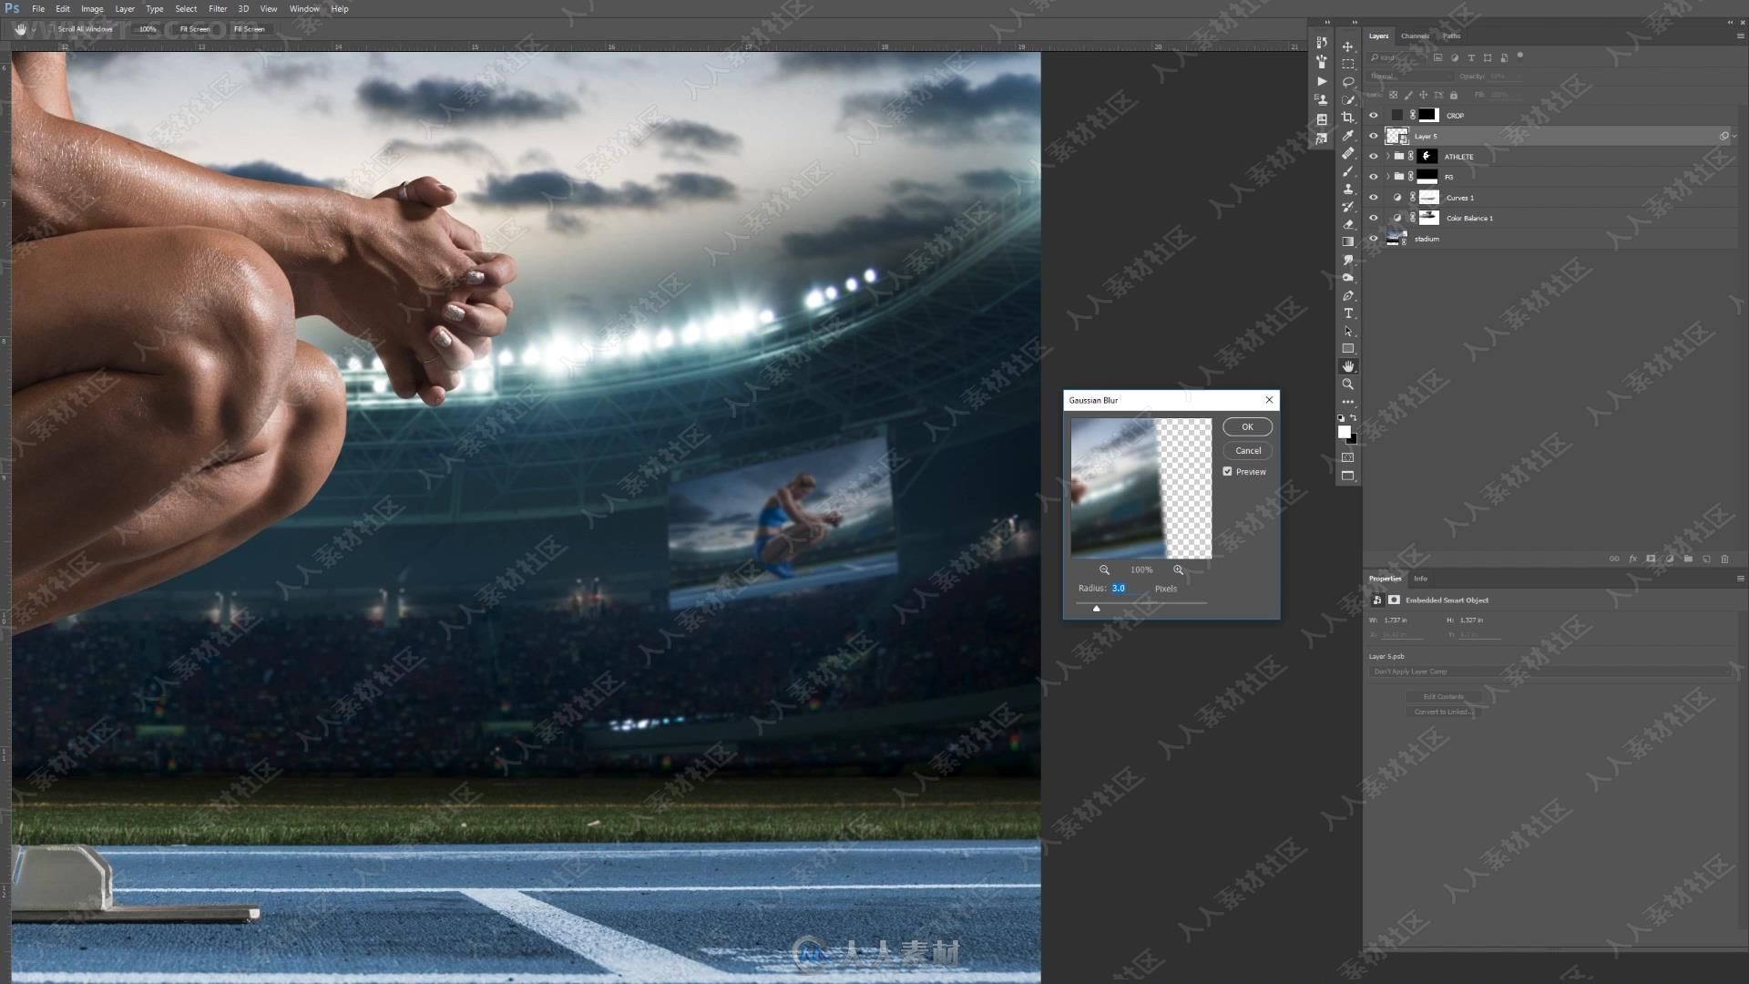Hide the ATHLETE group
This screenshot has height=984, width=1749.
click(x=1373, y=156)
